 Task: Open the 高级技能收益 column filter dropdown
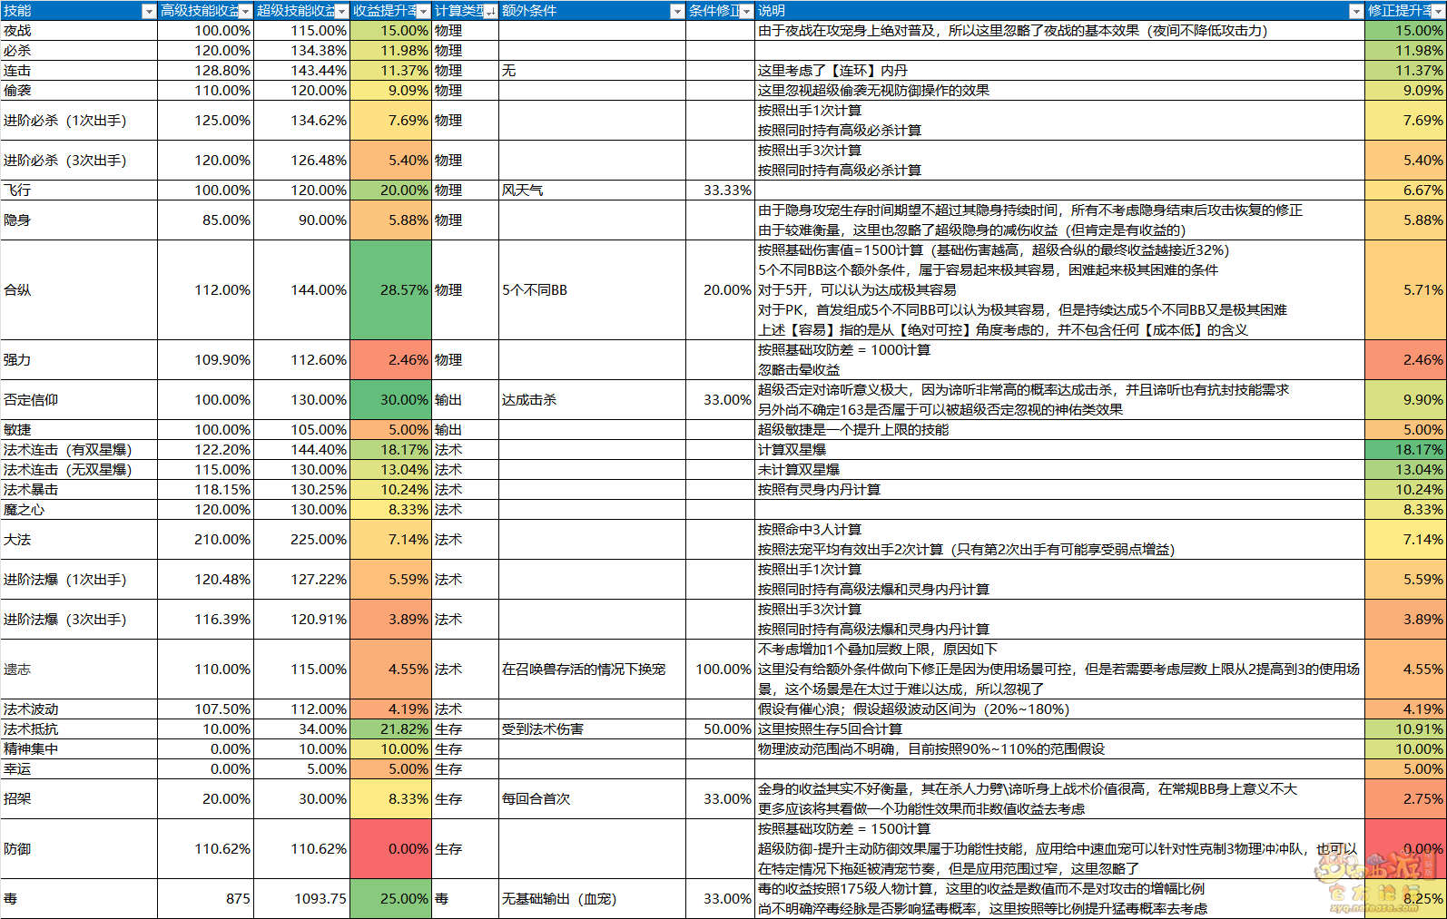(x=245, y=11)
